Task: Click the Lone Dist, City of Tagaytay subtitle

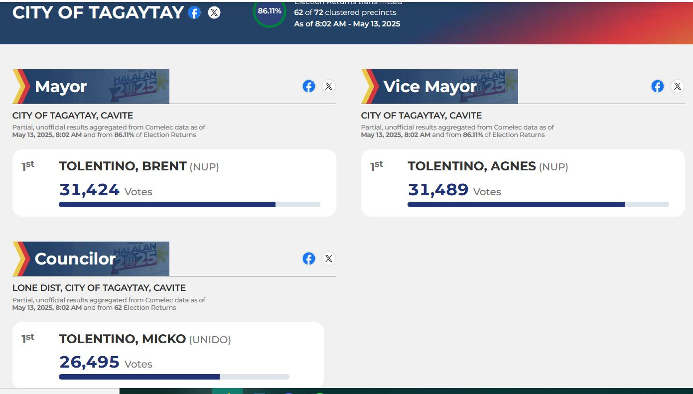Action: coord(99,288)
